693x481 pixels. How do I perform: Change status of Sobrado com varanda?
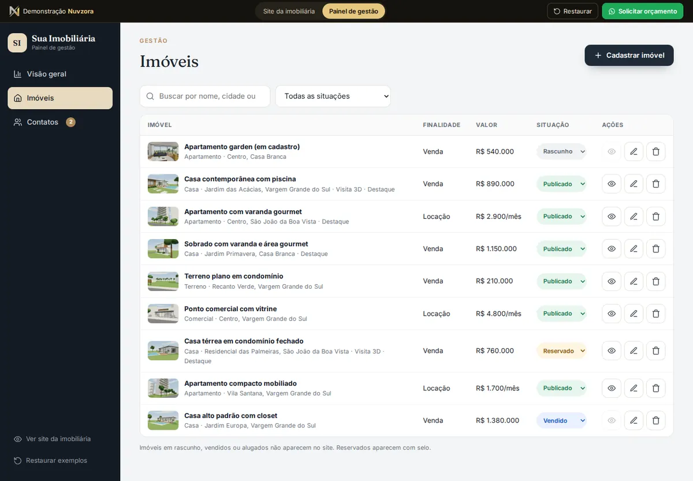pyautogui.click(x=561, y=249)
